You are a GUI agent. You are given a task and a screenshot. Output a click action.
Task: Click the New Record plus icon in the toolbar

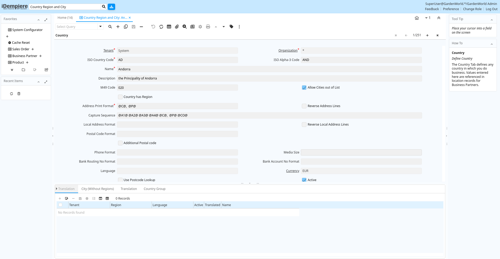(x=118, y=27)
